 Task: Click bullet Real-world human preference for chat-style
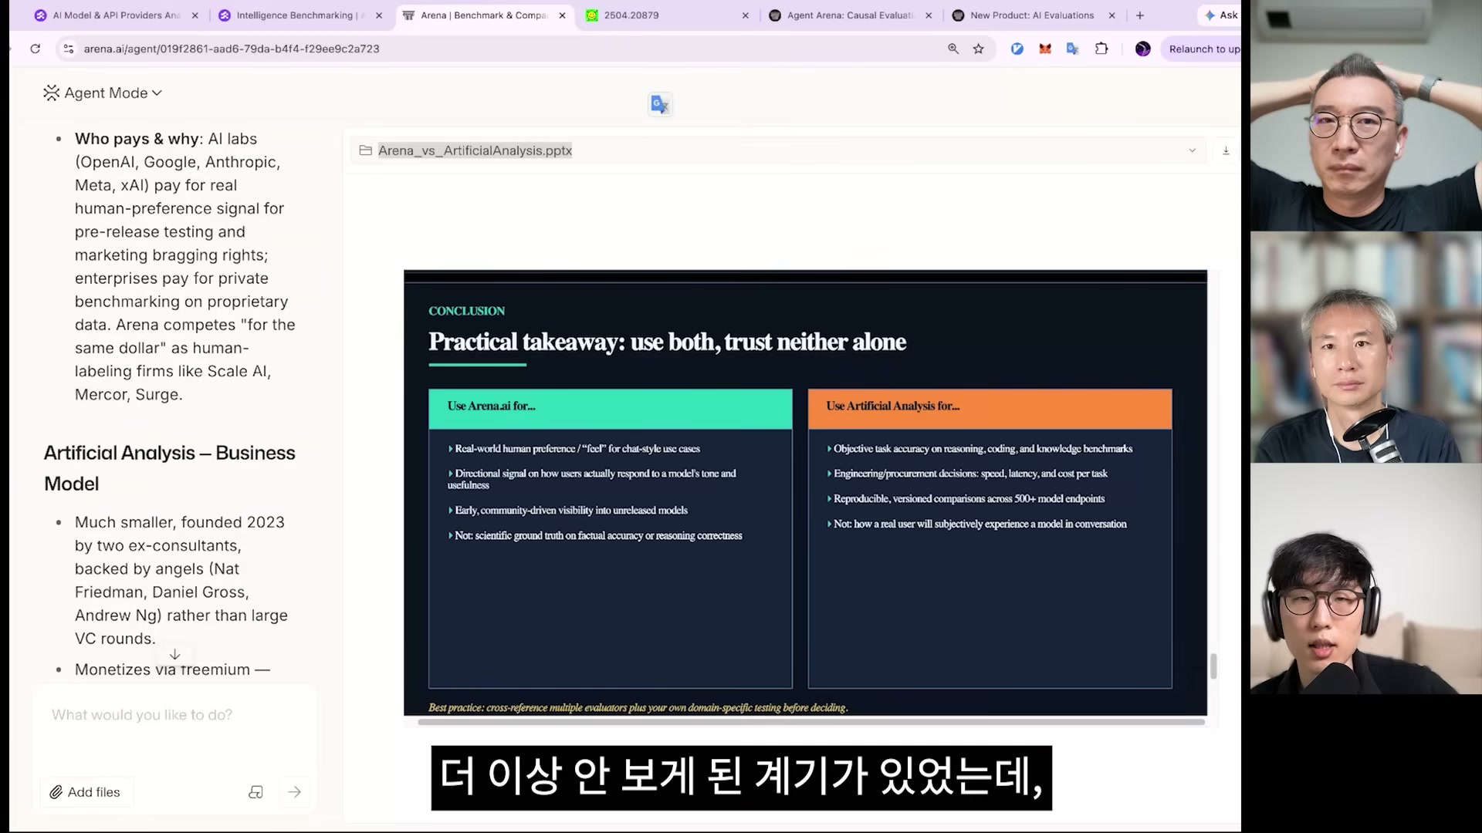point(574,448)
